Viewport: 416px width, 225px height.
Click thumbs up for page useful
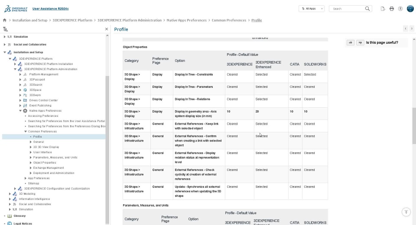coord(351,42)
